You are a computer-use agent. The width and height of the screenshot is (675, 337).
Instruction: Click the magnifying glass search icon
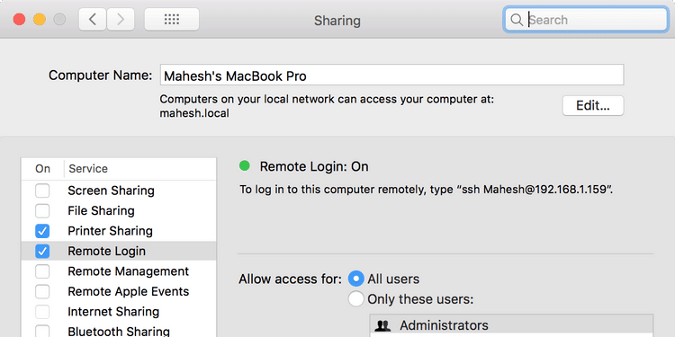pyautogui.click(x=516, y=20)
